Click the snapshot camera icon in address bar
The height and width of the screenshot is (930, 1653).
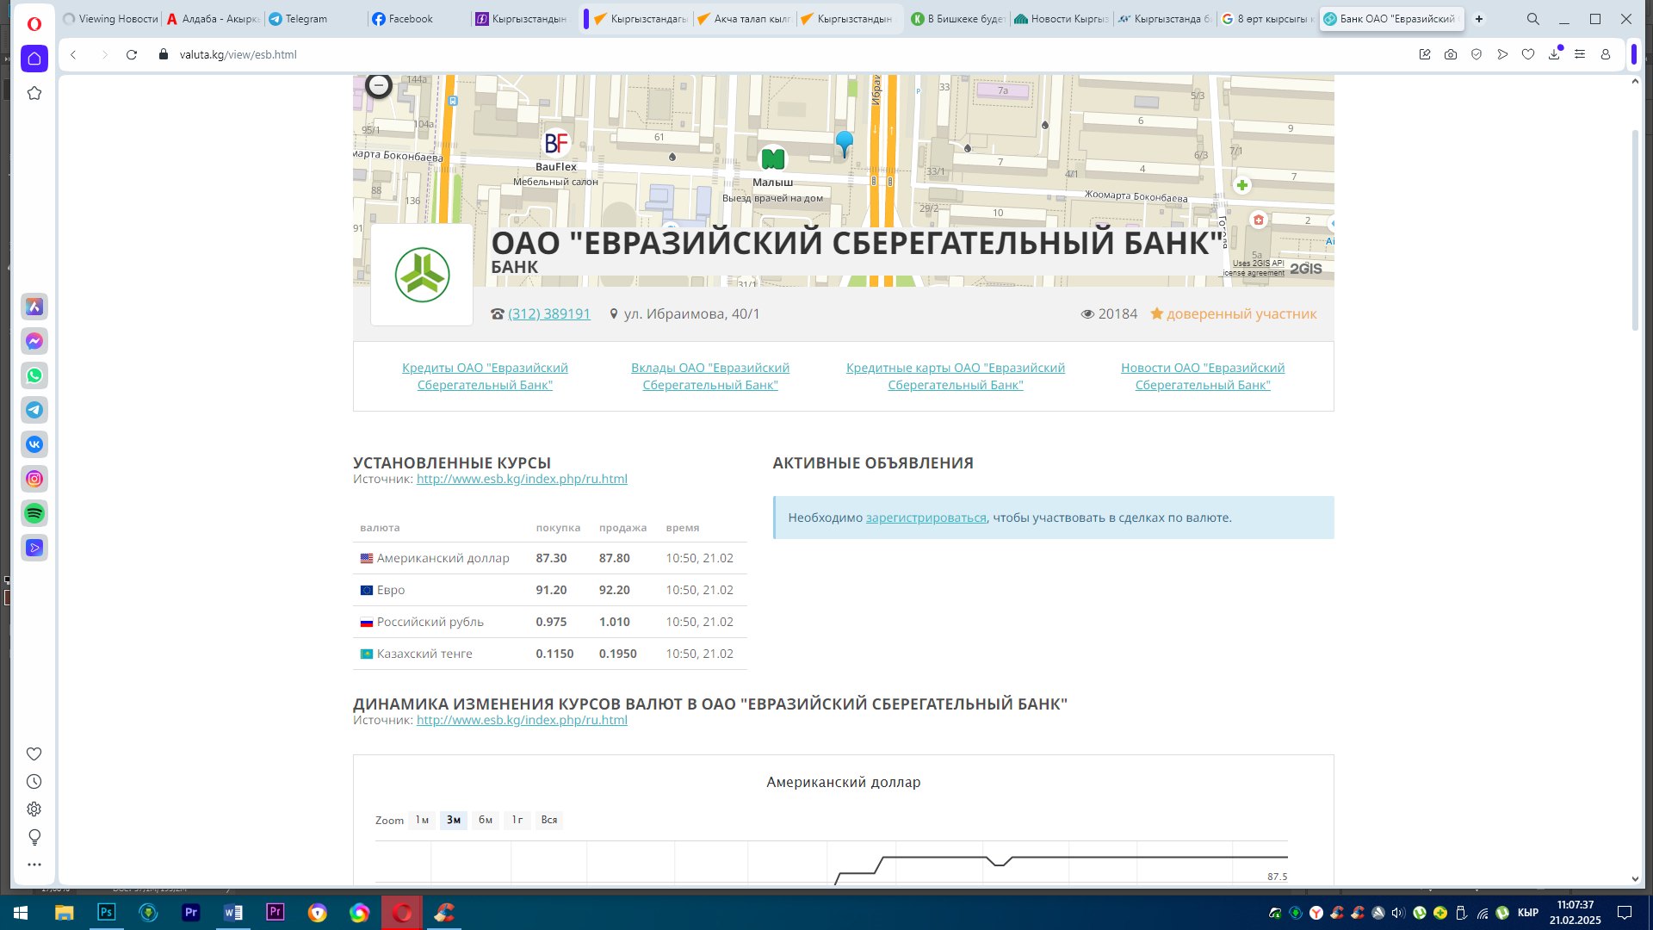[1451, 54]
